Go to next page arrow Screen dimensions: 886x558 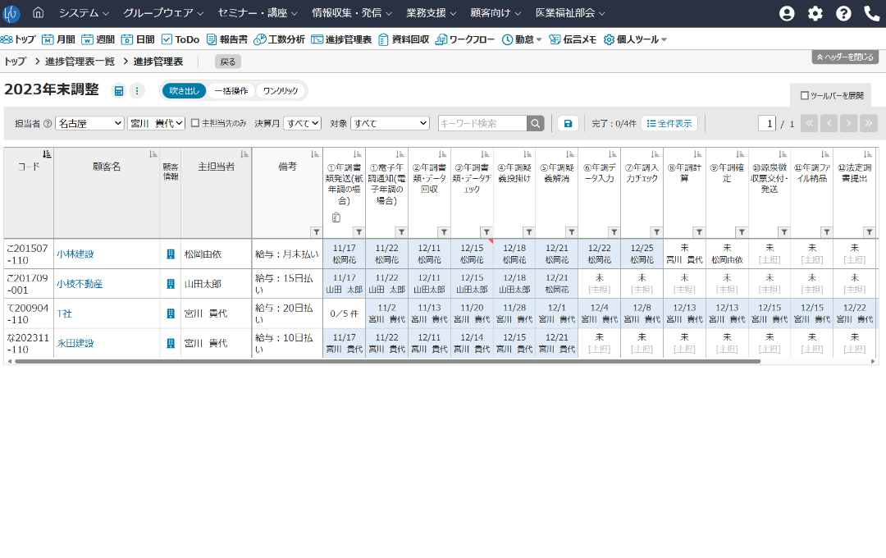[x=849, y=123]
